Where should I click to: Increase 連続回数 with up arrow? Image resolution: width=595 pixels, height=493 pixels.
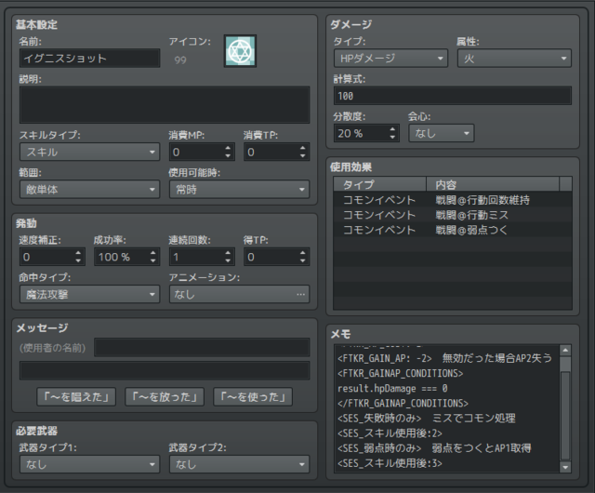pos(228,253)
